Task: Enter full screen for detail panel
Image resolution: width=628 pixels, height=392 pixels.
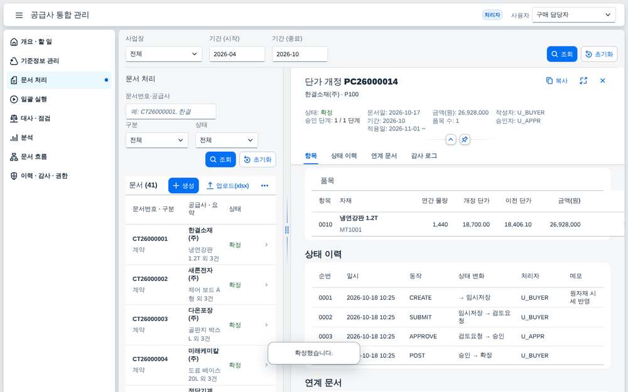Action: pos(583,81)
